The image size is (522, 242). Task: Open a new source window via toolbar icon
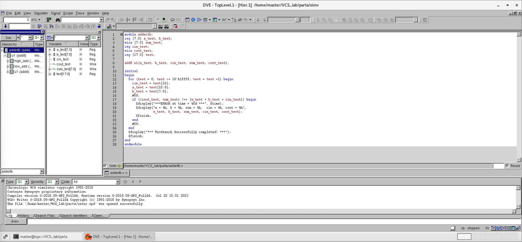point(187,20)
